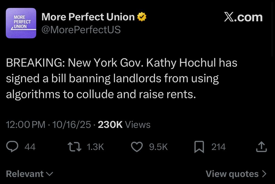Open the @MorePerfectUS handle link
Screen dimensions: 275x184
coord(81,30)
